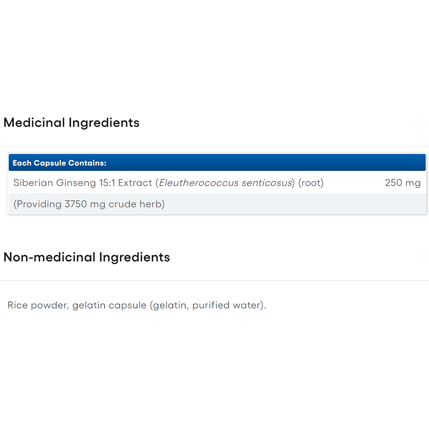
Task: Click the word senticosus in the table
Action: click(267, 183)
